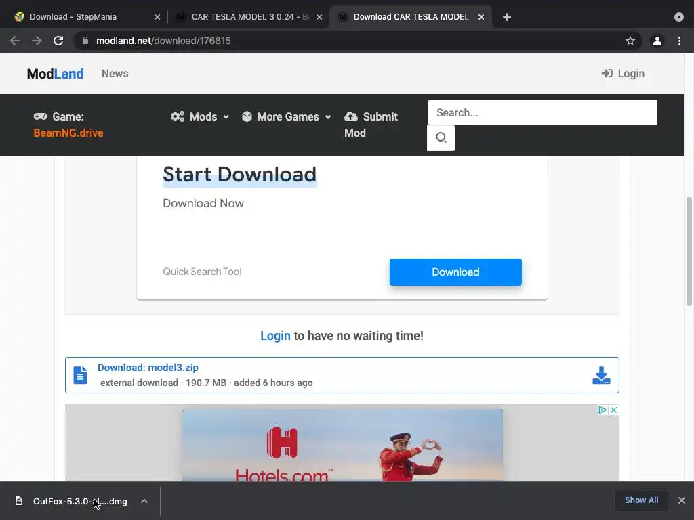Open Submit Mod page
The height and width of the screenshot is (520, 694).
[x=371, y=125]
